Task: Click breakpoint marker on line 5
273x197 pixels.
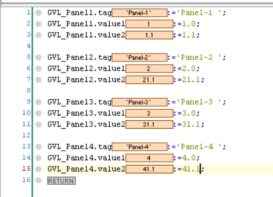Action: point(38,57)
